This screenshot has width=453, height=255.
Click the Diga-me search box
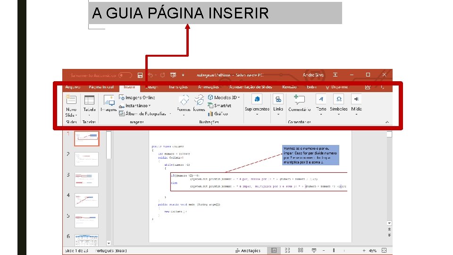click(x=337, y=87)
